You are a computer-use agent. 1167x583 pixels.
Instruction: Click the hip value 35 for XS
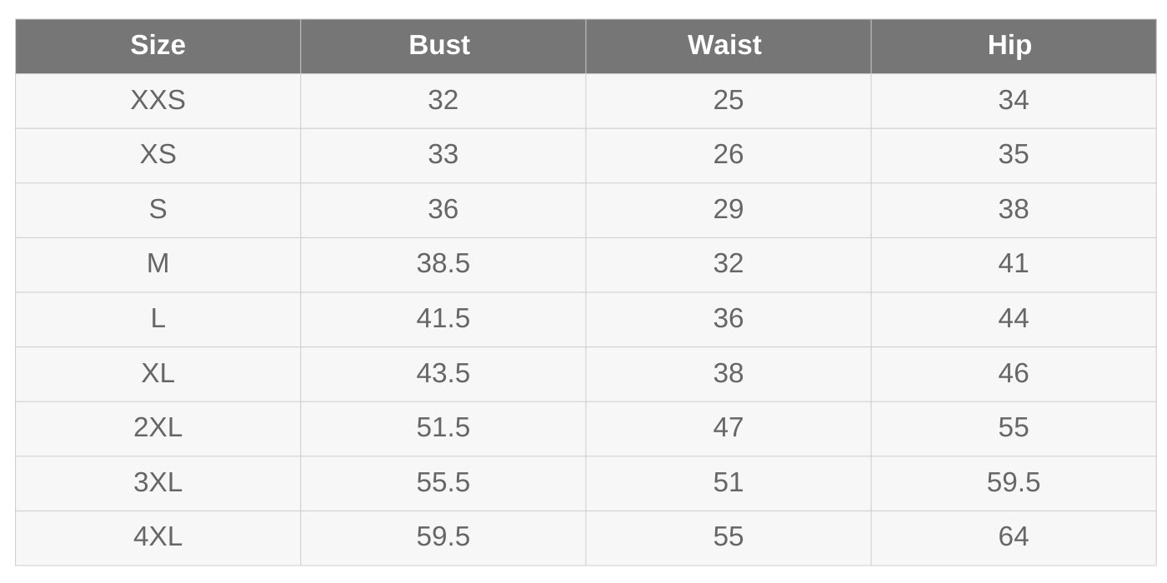pyautogui.click(x=1013, y=155)
